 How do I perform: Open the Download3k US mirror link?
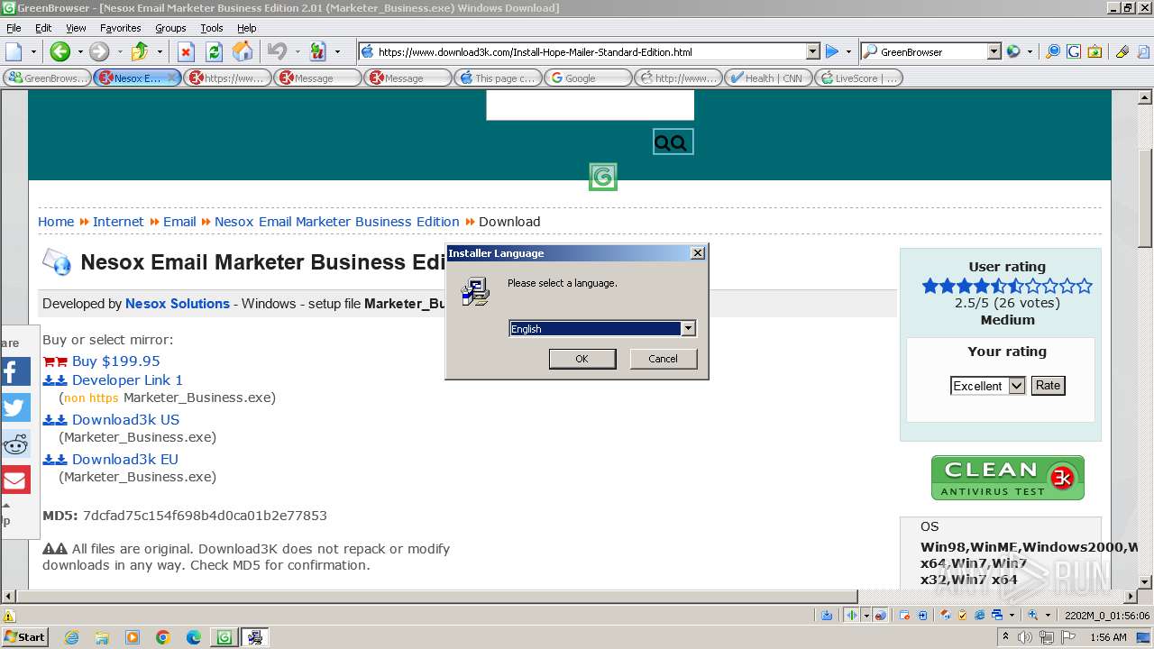click(125, 419)
